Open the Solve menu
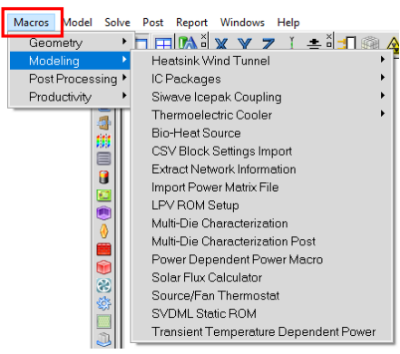400x354 pixels. pyautogui.click(x=117, y=23)
